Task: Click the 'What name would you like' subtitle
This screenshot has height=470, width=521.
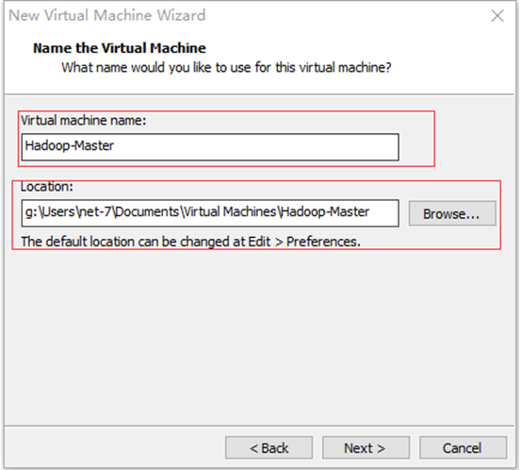Action: 226,68
